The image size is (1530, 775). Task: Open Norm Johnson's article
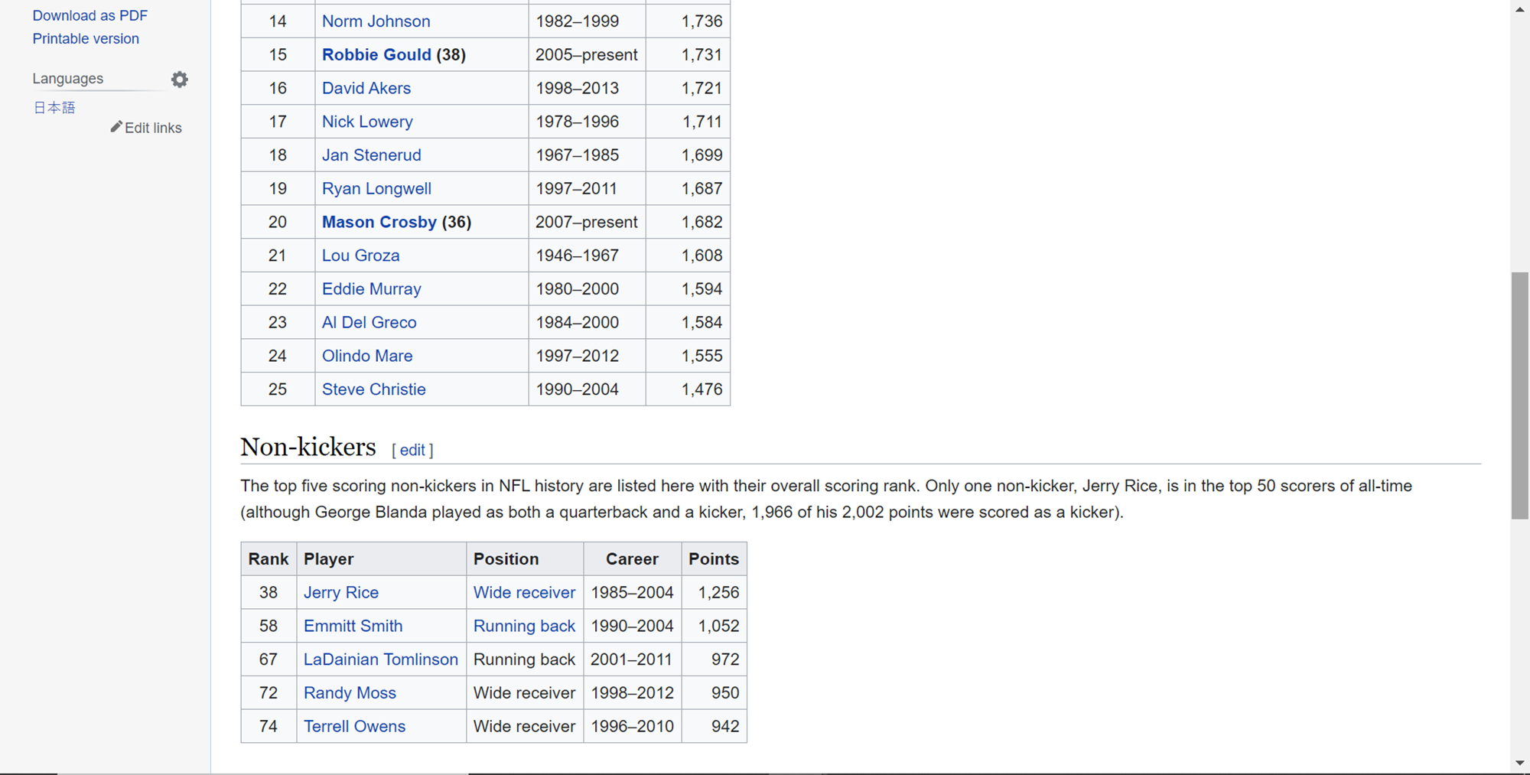[x=376, y=21]
